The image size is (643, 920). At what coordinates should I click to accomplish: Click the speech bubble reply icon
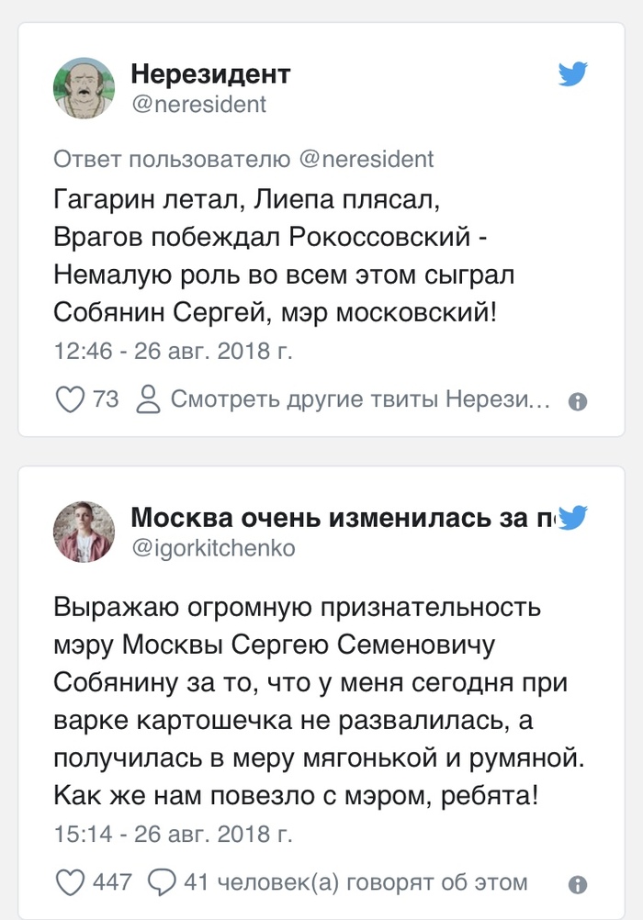pyautogui.click(x=162, y=882)
